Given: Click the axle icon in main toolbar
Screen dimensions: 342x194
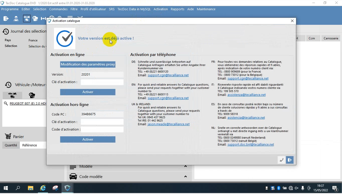Looking at the screenshot, I should pos(43,18).
